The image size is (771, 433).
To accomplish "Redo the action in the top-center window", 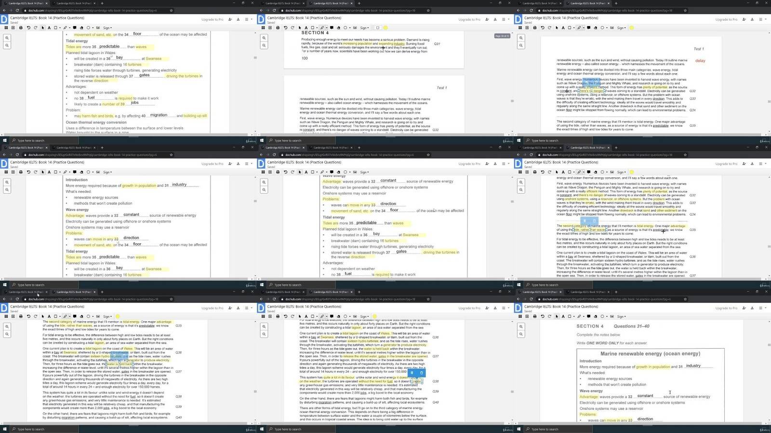I will [292, 27].
